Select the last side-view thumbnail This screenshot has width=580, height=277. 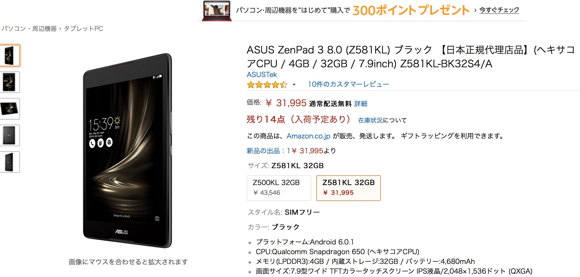point(9,162)
